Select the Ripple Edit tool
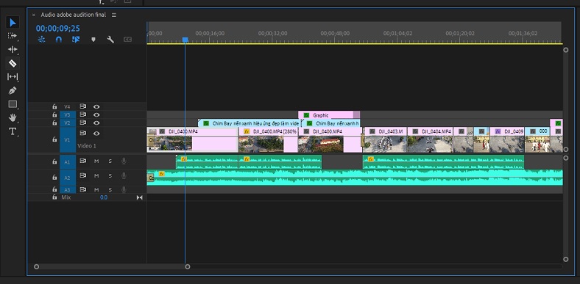 pyautogui.click(x=13, y=49)
